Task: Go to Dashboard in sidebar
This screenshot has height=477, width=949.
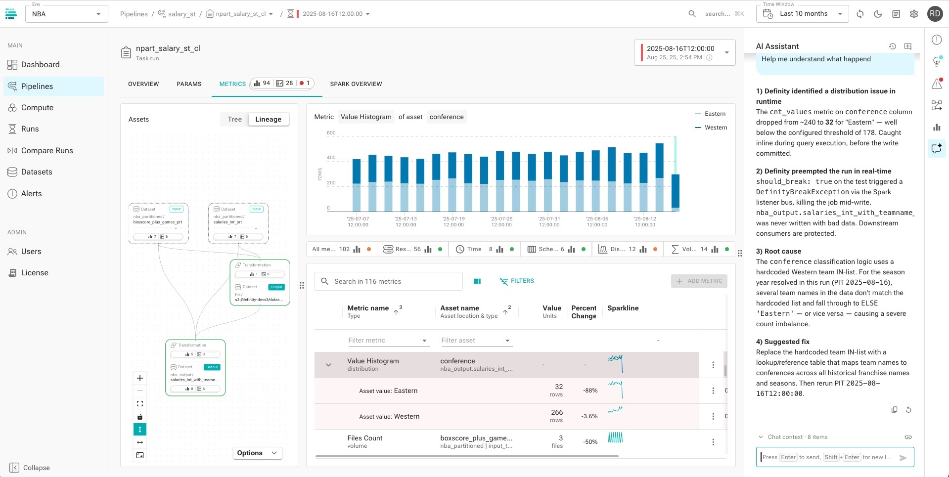Action: [x=53, y=65]
